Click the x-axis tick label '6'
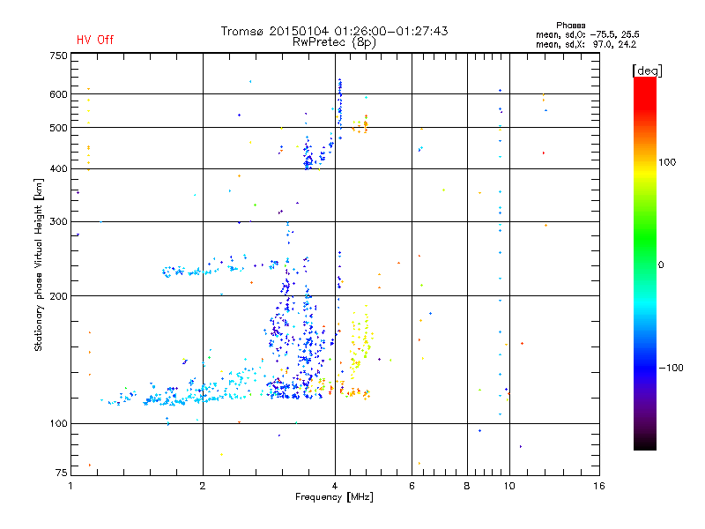 tap(412, 486)
